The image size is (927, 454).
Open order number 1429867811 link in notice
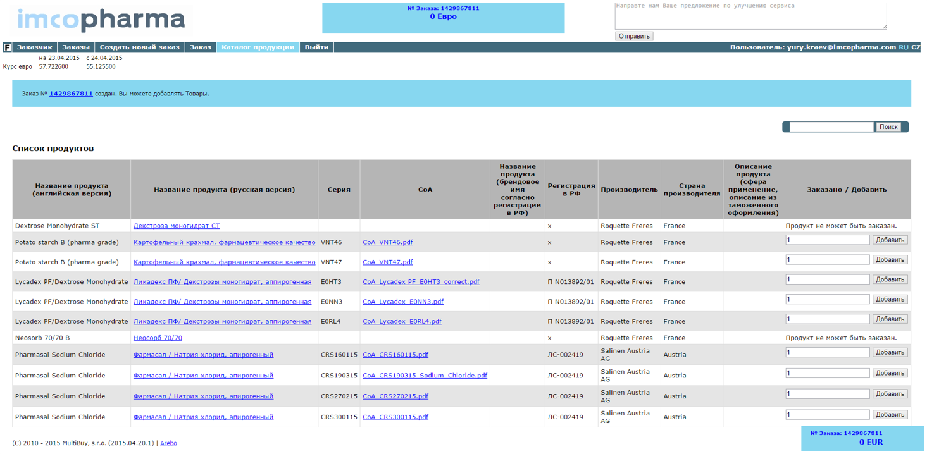pos(71,94)
